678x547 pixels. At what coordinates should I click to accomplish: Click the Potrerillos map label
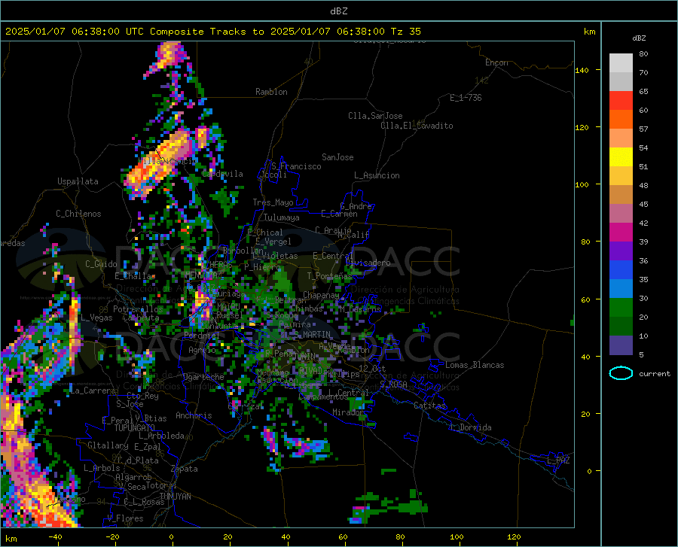point(138,309)
